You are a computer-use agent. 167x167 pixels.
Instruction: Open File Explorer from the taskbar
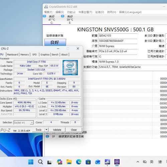pyautogui.click(x=69, y=162)
